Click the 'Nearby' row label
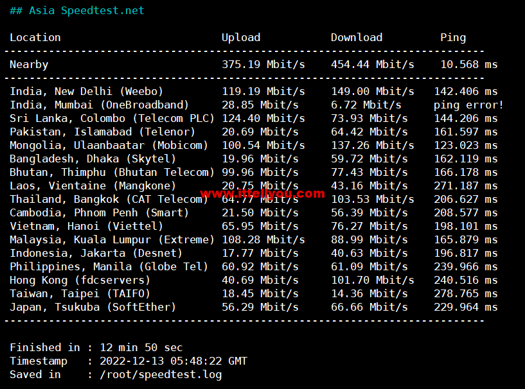Image resolution: width=525 pixels, height=389 pixels. (x=29, y=65)
